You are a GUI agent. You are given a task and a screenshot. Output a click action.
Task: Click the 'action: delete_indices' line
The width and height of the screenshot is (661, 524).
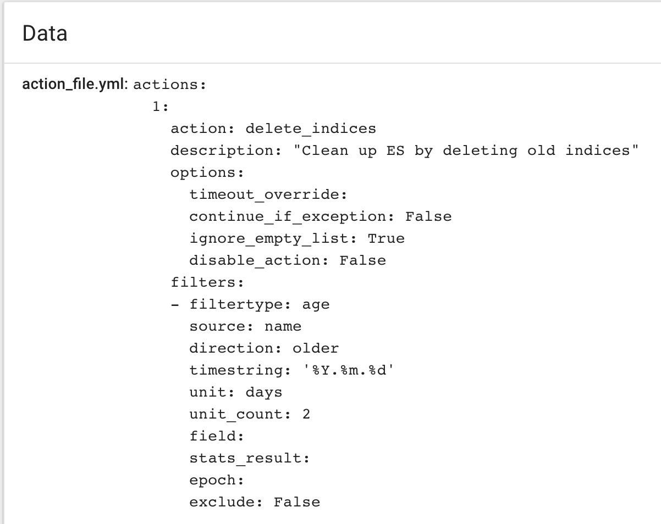pyautogui.click(x=273, y=129)
